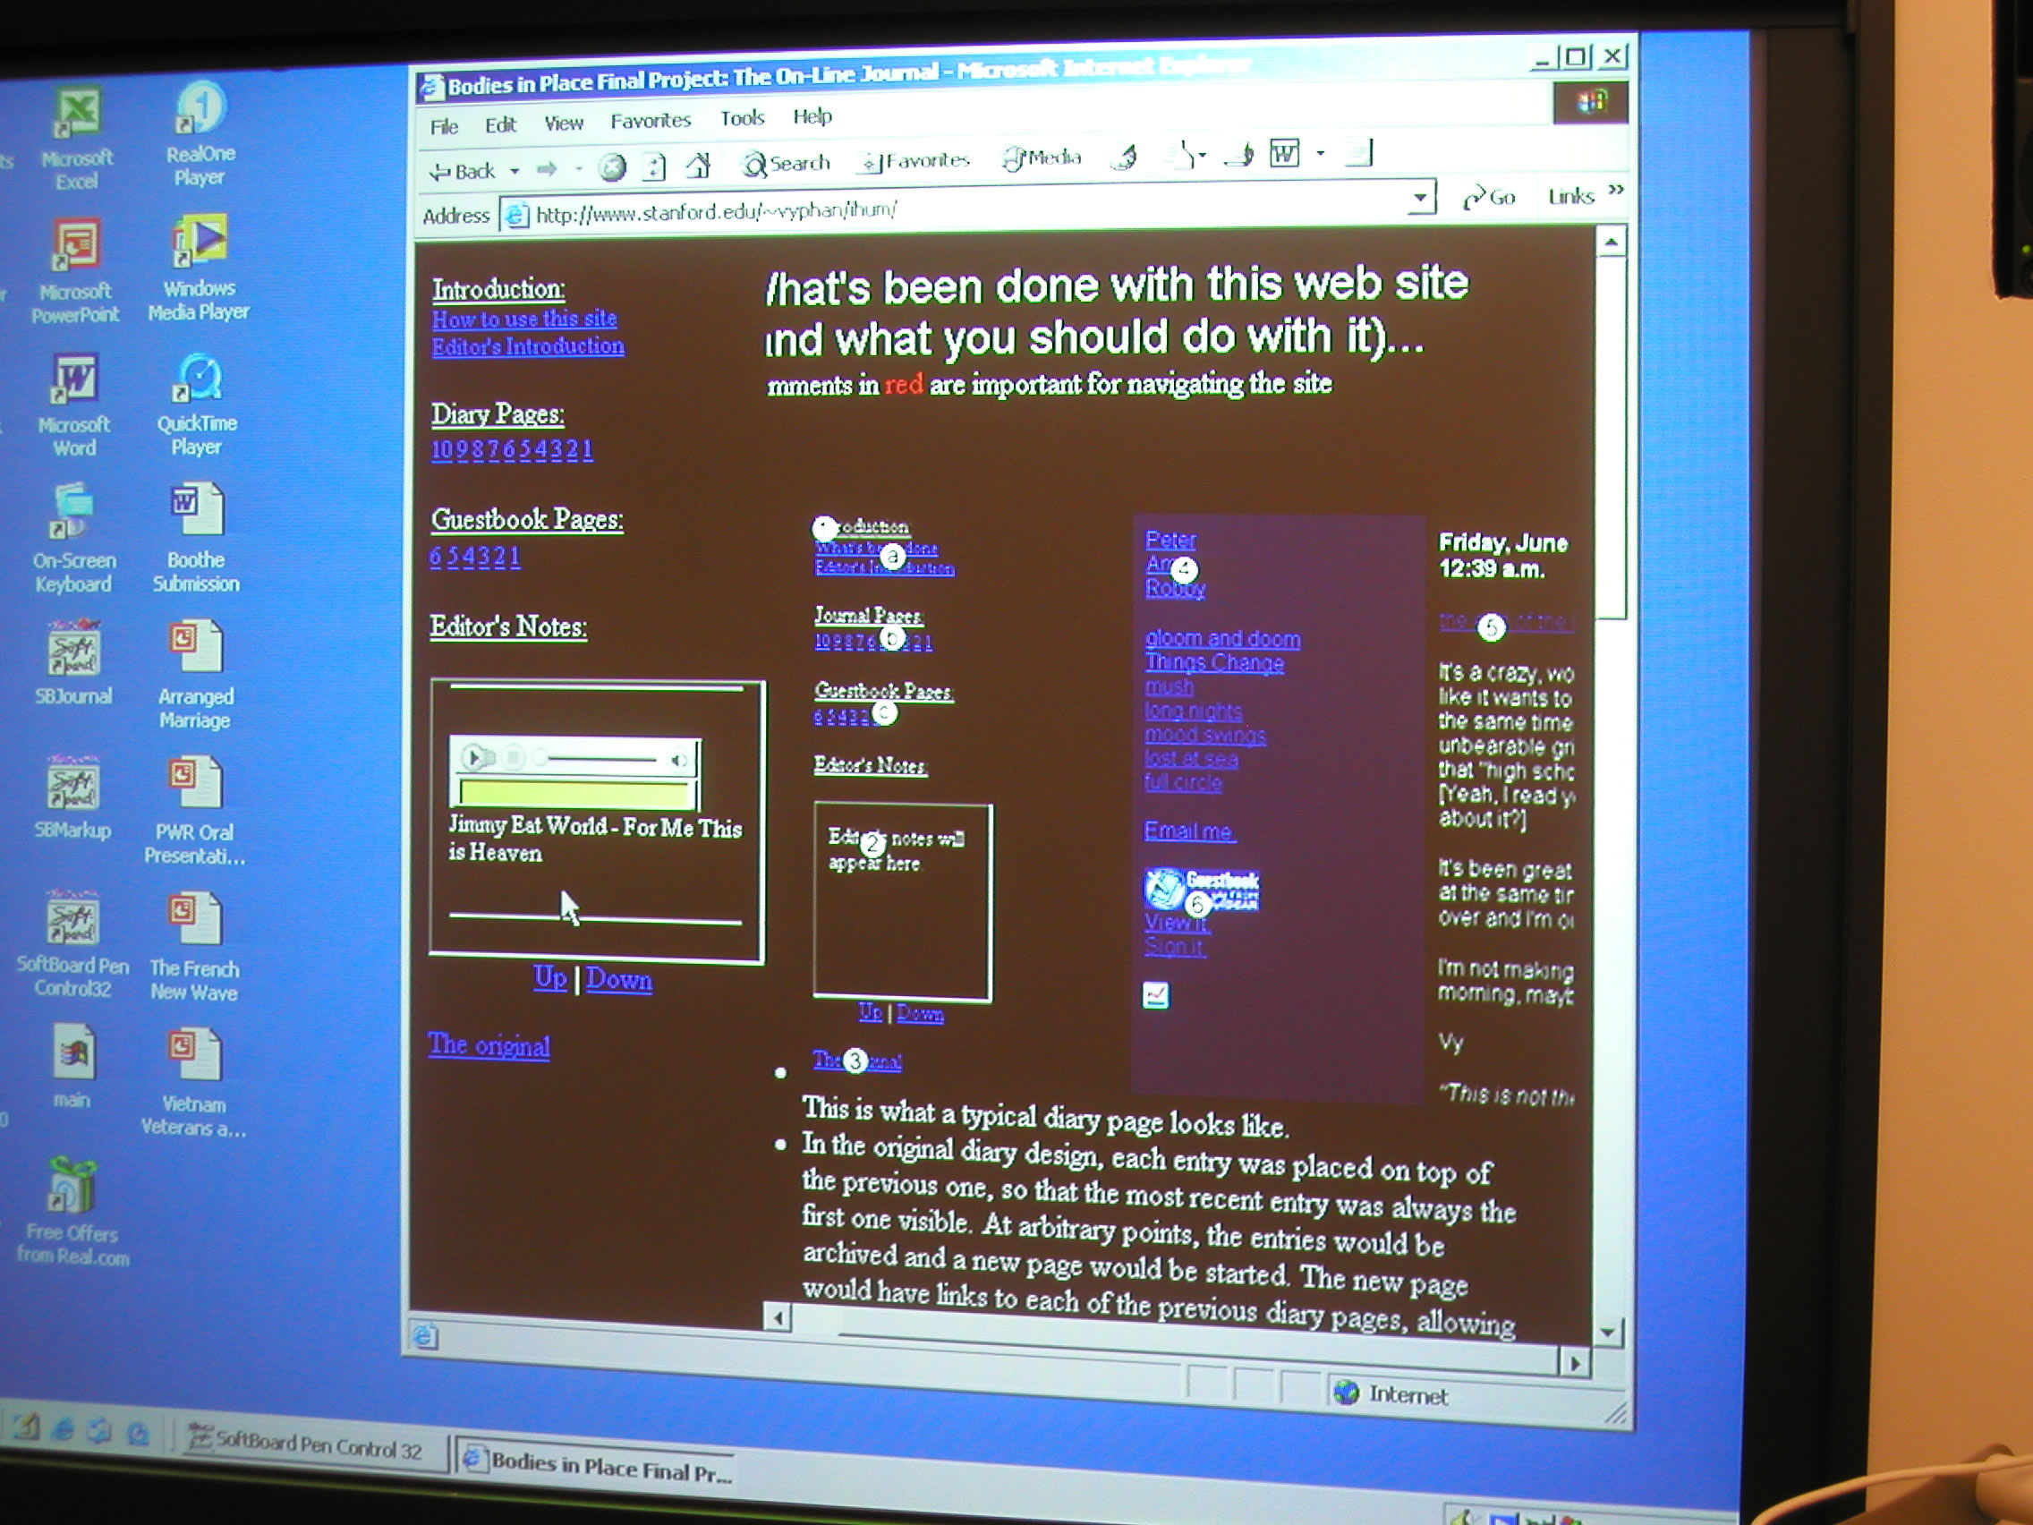The image size is (2033, 1525).
Task: Open 'How to use this site' link
Action: click(x=523, y=319)
